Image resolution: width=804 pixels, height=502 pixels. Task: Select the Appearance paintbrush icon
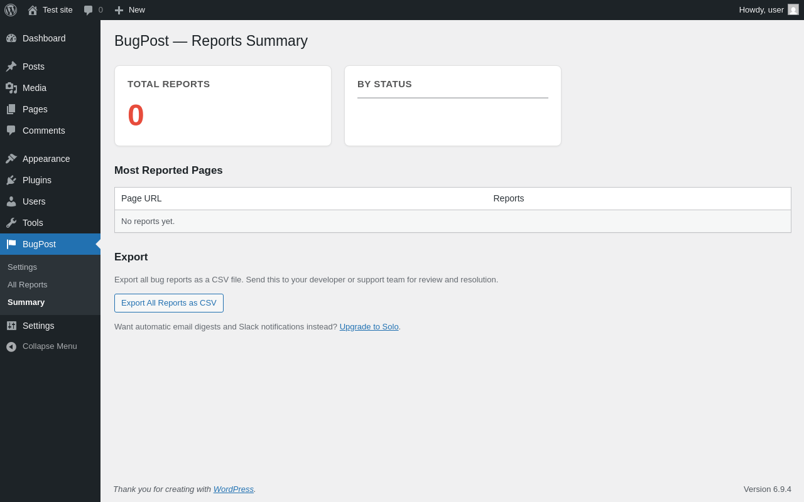[11, 159]
